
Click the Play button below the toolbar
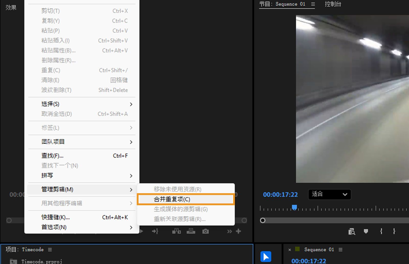tap(142, 231)
